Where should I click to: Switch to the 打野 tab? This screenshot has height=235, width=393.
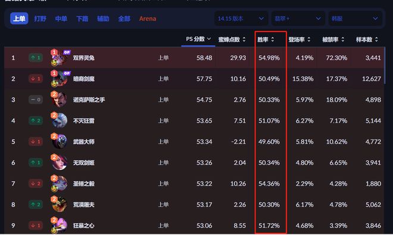(40, 19)
